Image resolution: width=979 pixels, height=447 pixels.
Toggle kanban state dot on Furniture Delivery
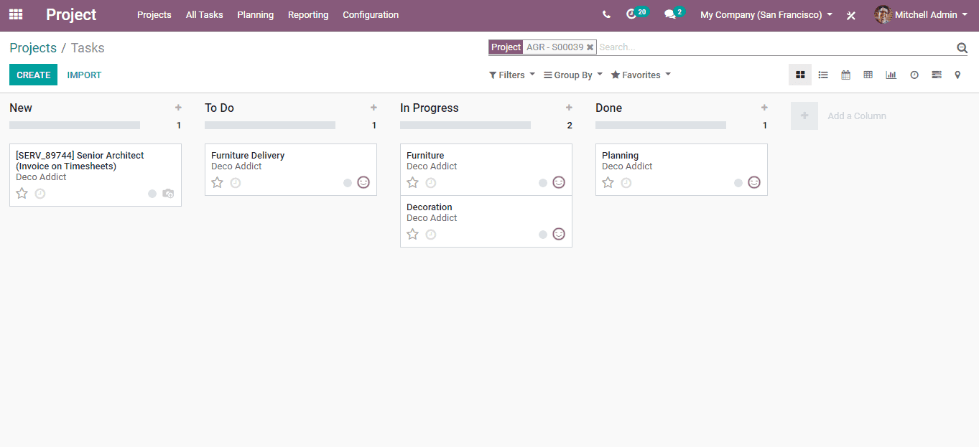tap(348, 183)
